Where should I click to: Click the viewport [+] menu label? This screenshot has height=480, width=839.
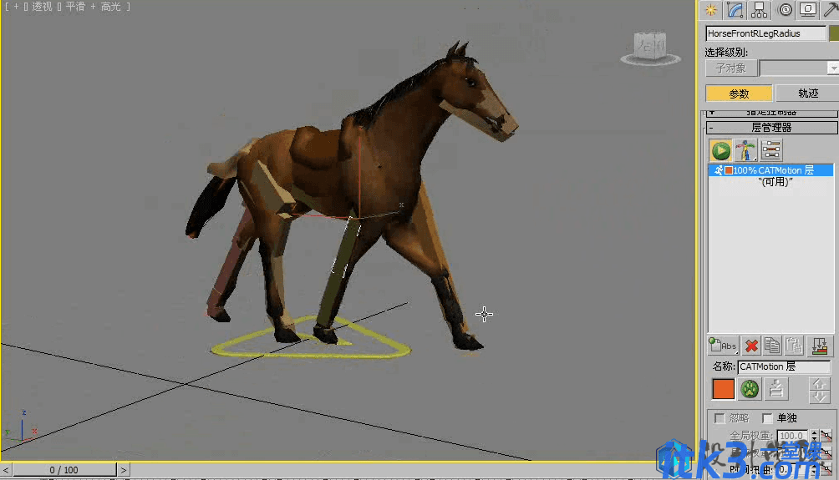(16, 7)
